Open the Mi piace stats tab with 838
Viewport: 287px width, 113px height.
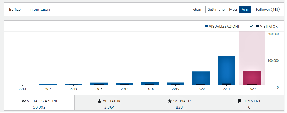(x=179, y=104)
